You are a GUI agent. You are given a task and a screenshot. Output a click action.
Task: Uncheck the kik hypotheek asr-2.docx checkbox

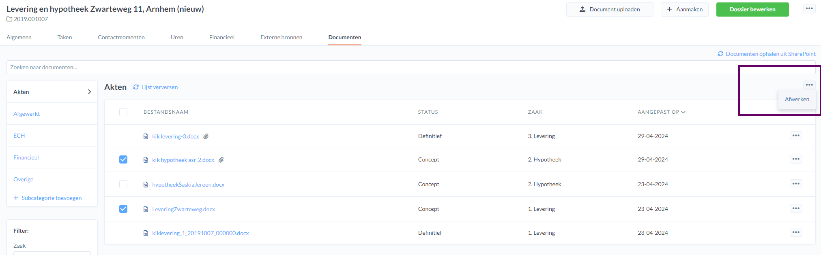(x=123, y=159)
